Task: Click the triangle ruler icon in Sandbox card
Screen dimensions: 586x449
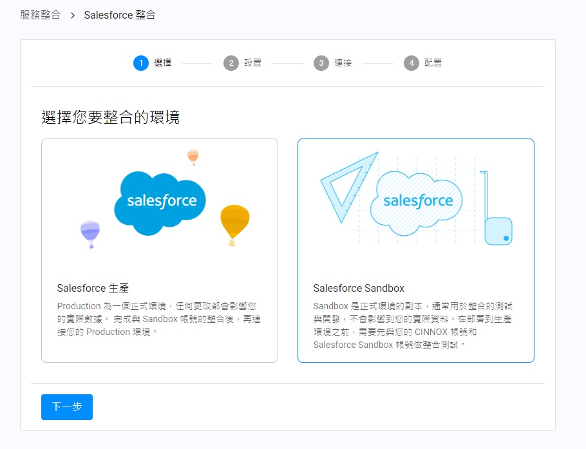Action: [349, 187]
